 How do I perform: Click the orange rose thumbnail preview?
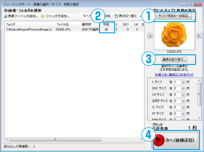pyautogui.click(x=174, y=35)
